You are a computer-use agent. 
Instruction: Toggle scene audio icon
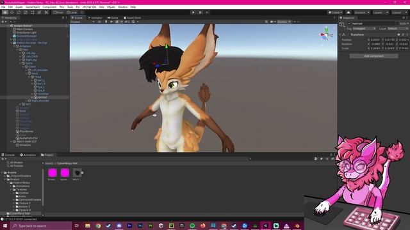click(x=111, y=22)
